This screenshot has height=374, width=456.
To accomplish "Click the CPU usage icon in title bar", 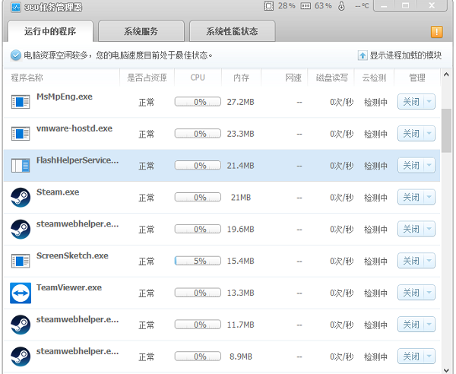I will (x=269, y=6).
